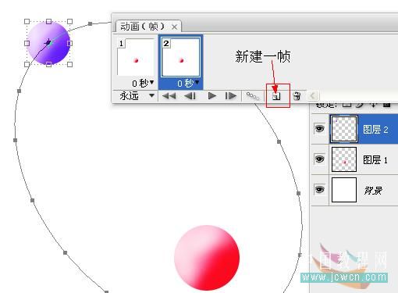Advance to next frame
Viewport: 398px width, 293px height.
coord(231,96)
